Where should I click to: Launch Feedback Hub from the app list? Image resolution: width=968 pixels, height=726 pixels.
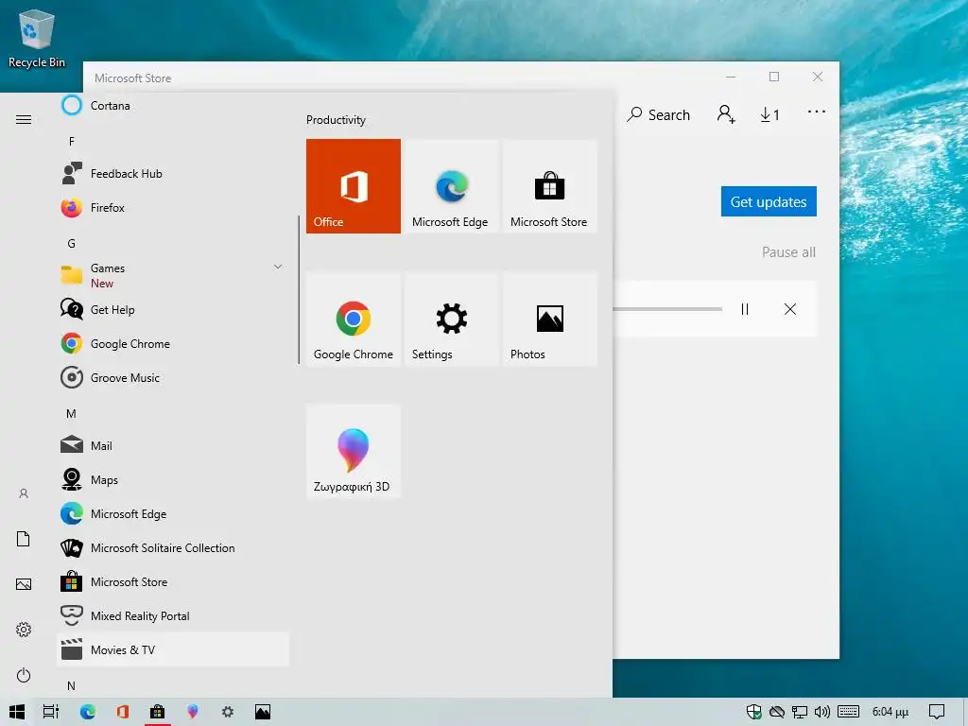pos(173,174)
